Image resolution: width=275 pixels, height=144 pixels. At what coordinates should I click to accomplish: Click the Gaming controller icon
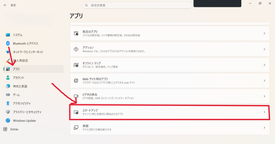click(8, 95)
